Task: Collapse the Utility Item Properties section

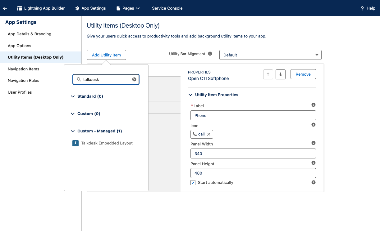Action: (190, 95)
